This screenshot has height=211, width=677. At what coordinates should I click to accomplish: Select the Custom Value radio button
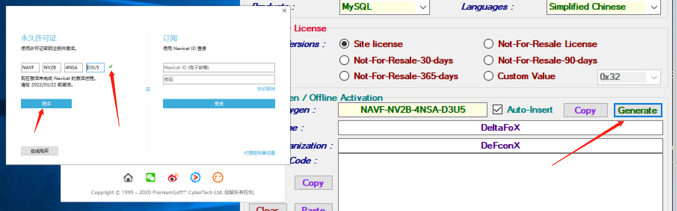coord(489,76)
